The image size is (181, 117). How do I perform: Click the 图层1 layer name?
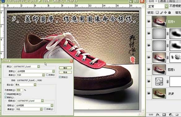click(171, 70)
